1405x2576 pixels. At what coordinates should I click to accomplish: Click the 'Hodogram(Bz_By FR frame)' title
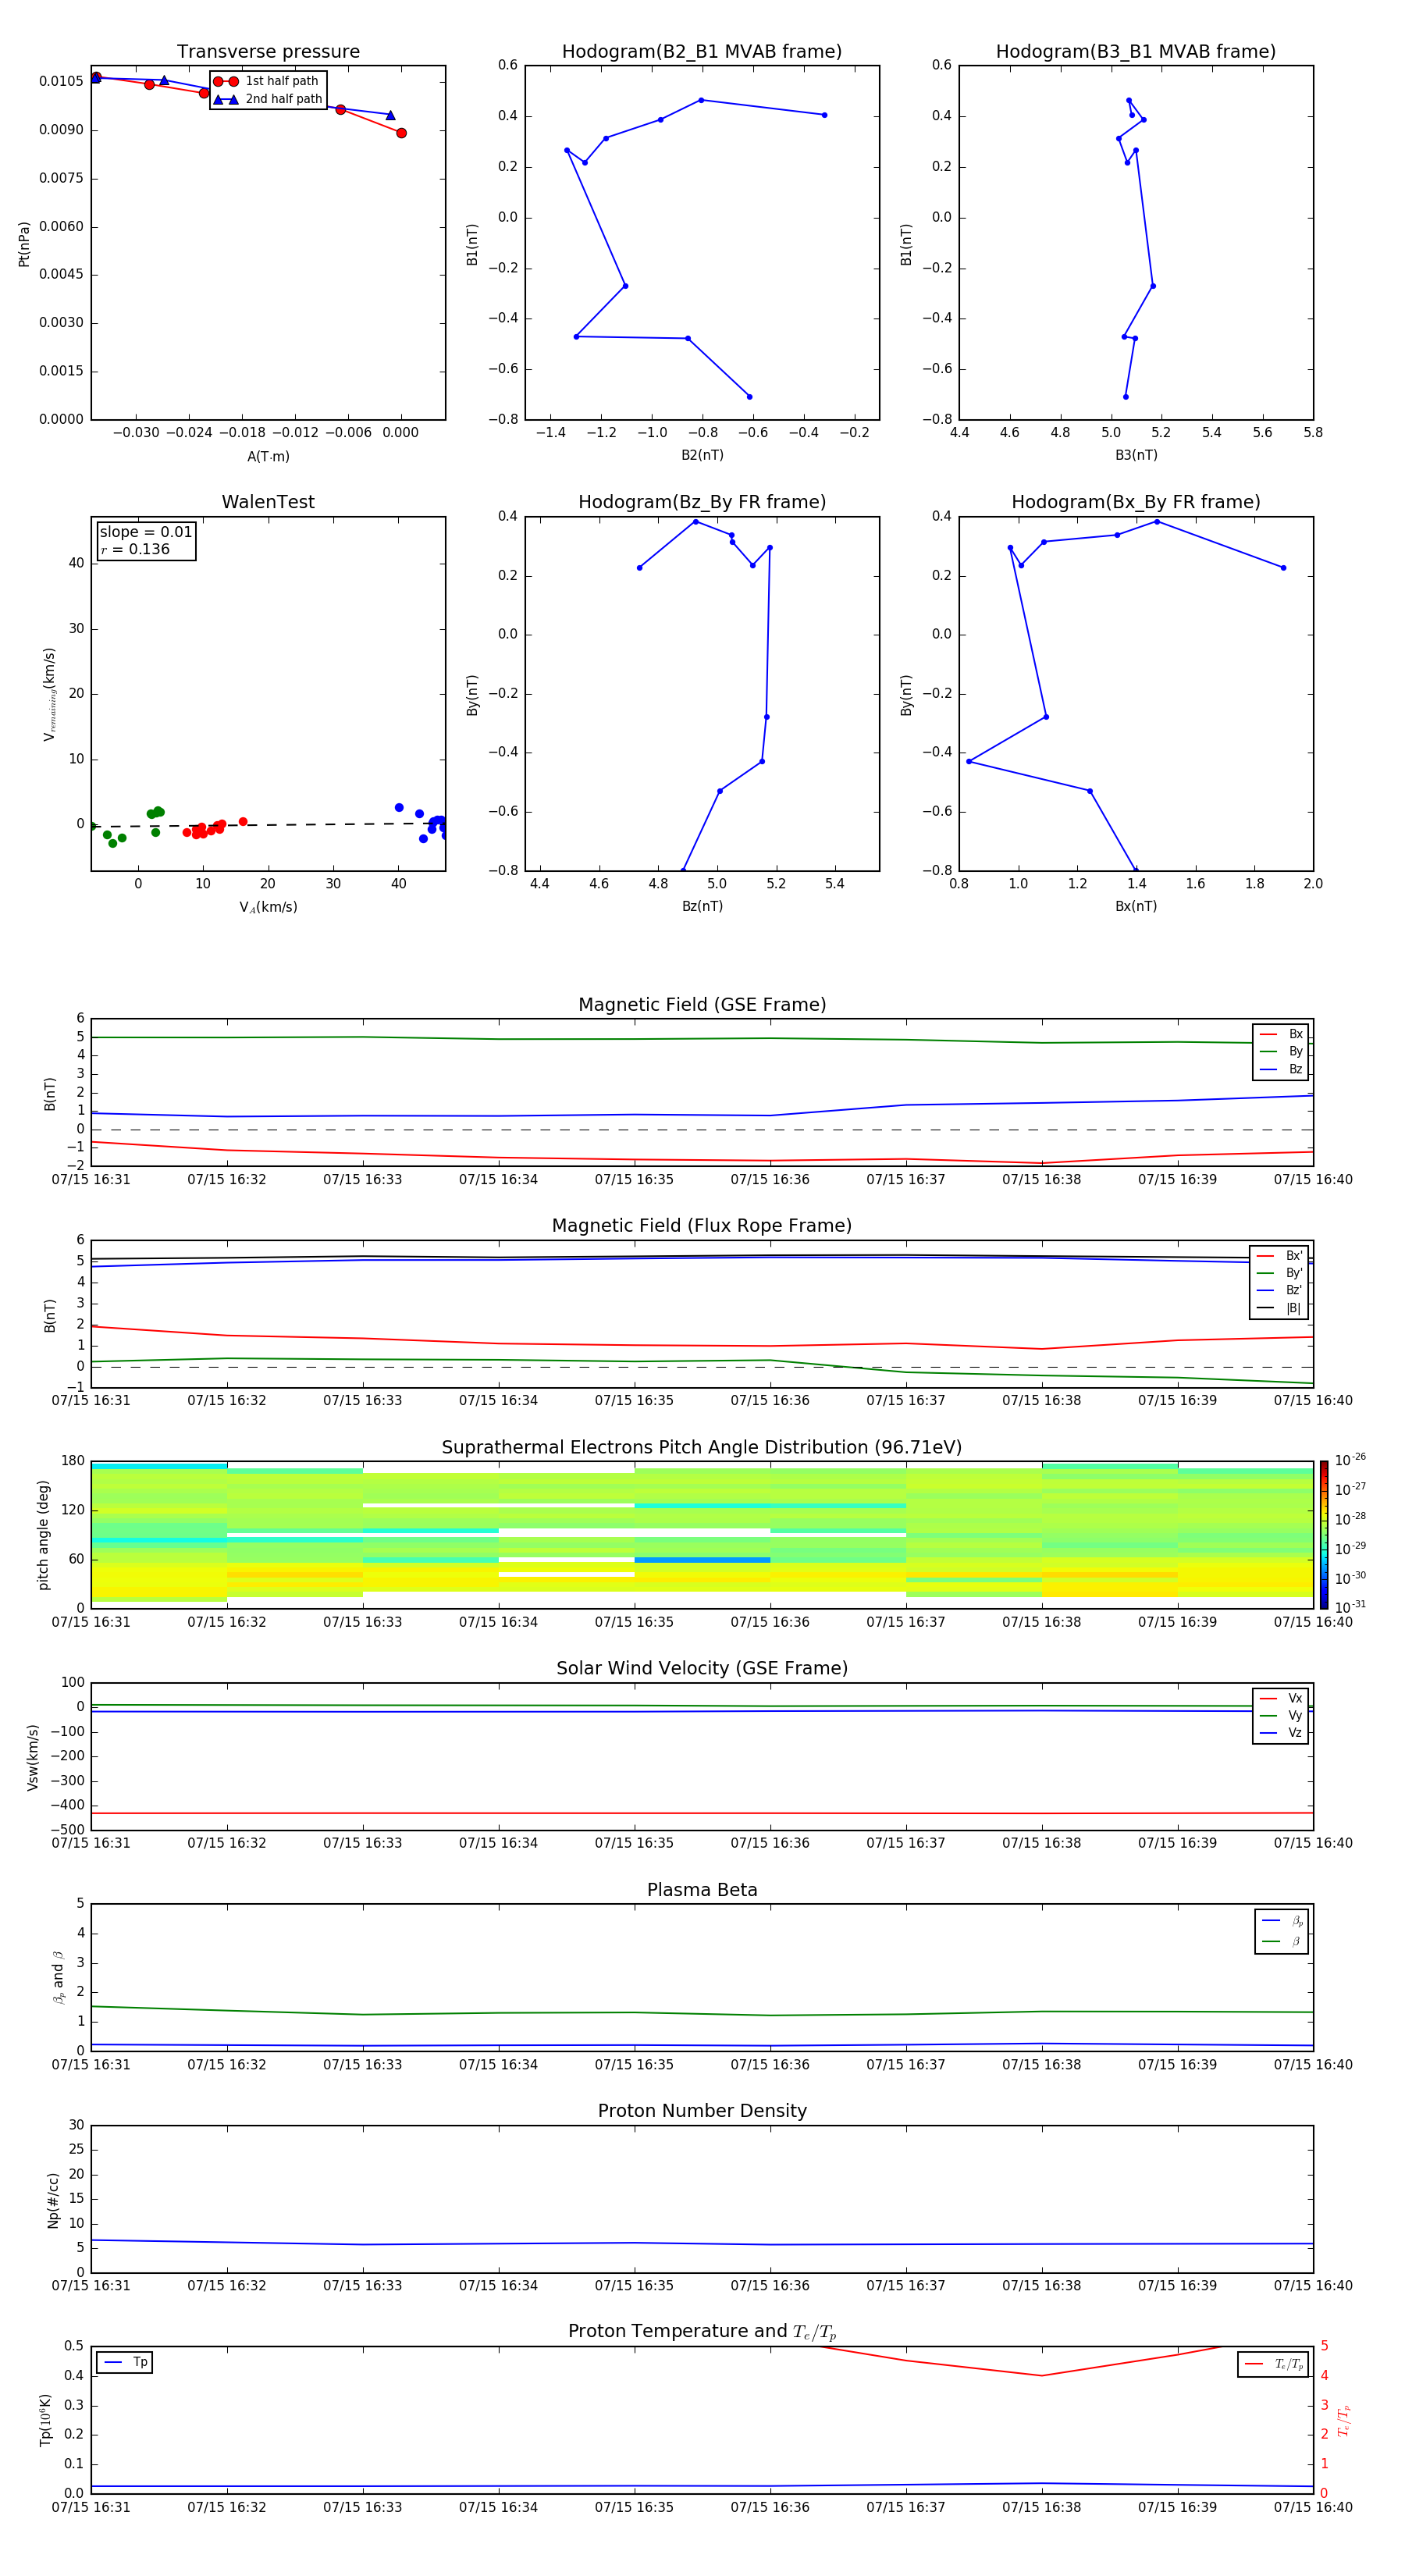coord(702,502)
